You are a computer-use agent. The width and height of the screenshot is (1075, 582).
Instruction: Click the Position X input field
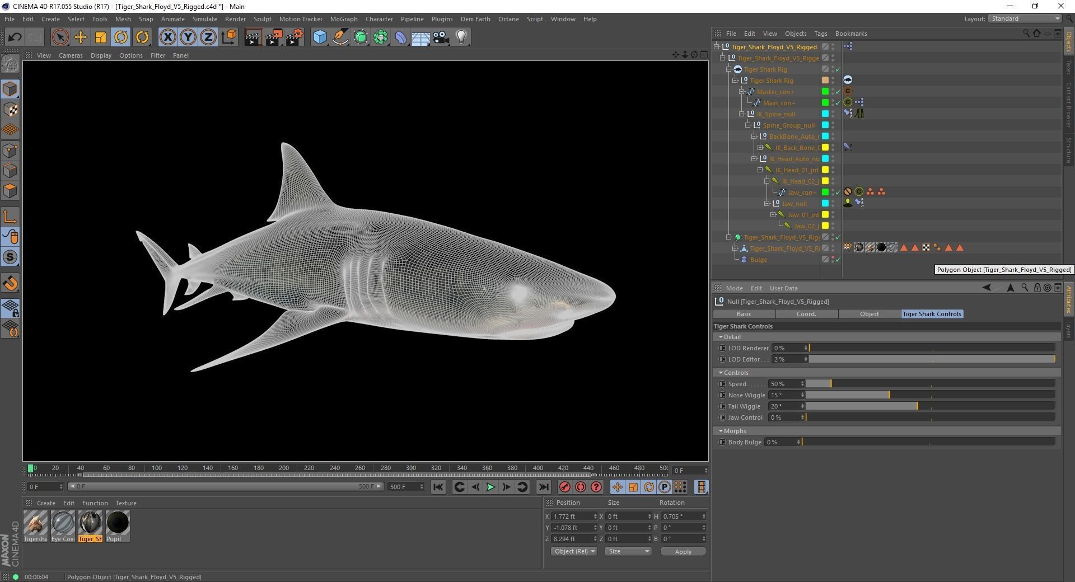click(573, 517)
